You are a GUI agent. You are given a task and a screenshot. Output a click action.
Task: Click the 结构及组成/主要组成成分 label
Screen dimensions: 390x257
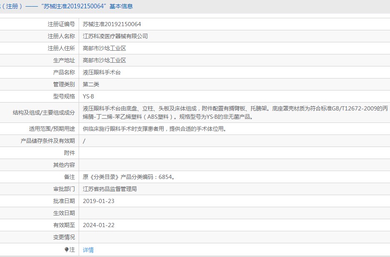44,113
